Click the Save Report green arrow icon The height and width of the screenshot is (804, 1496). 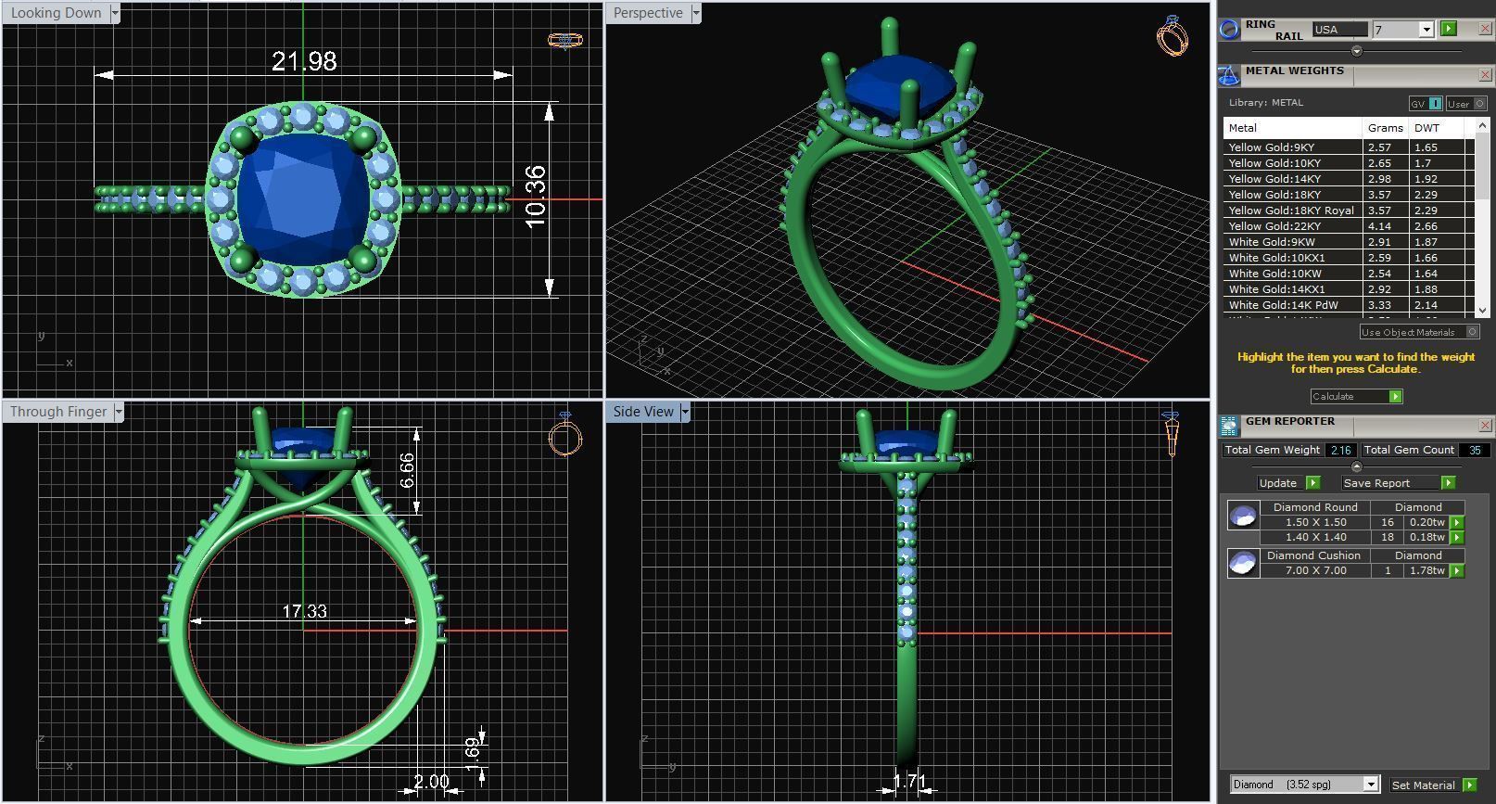tap(1448, 482)
